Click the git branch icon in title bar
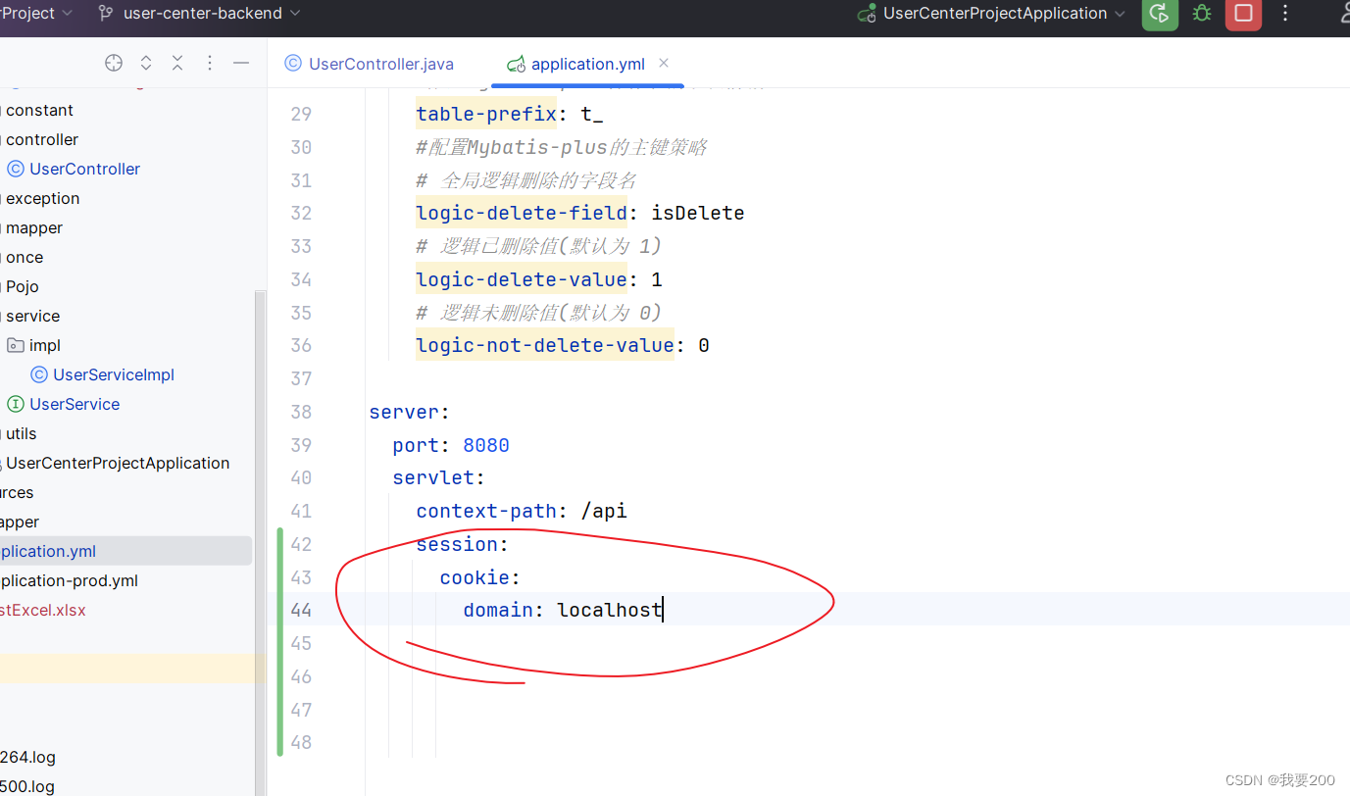This screenshot has width=1350, height=796. pyautogui.click(x=106, y=14)
